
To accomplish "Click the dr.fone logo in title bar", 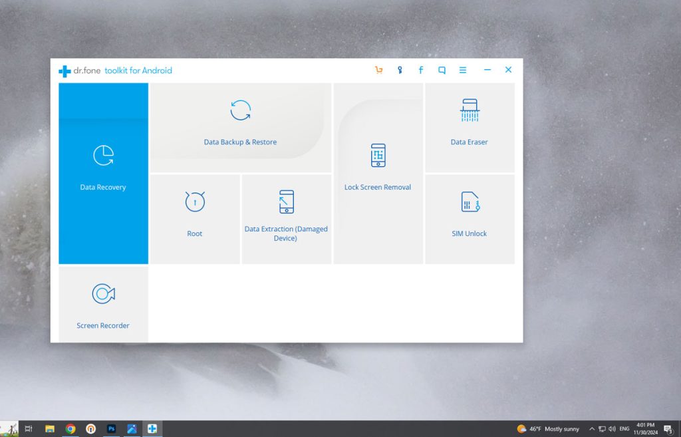I will pyautogui.click(x=65, y=71).
